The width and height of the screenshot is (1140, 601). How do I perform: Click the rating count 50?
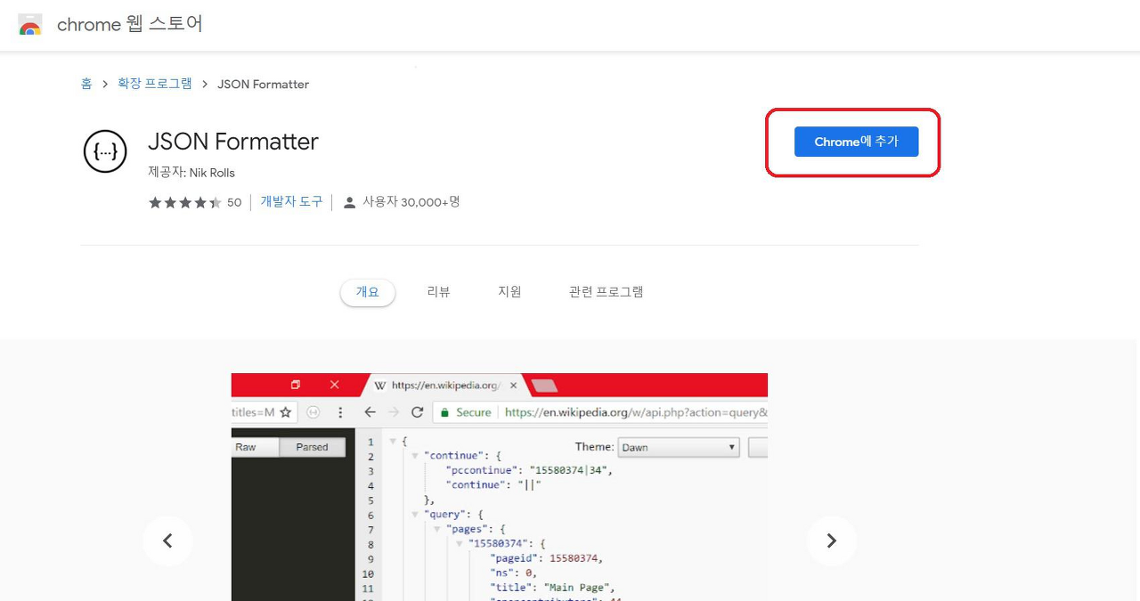pyautogui.click(x=234, y=202)
